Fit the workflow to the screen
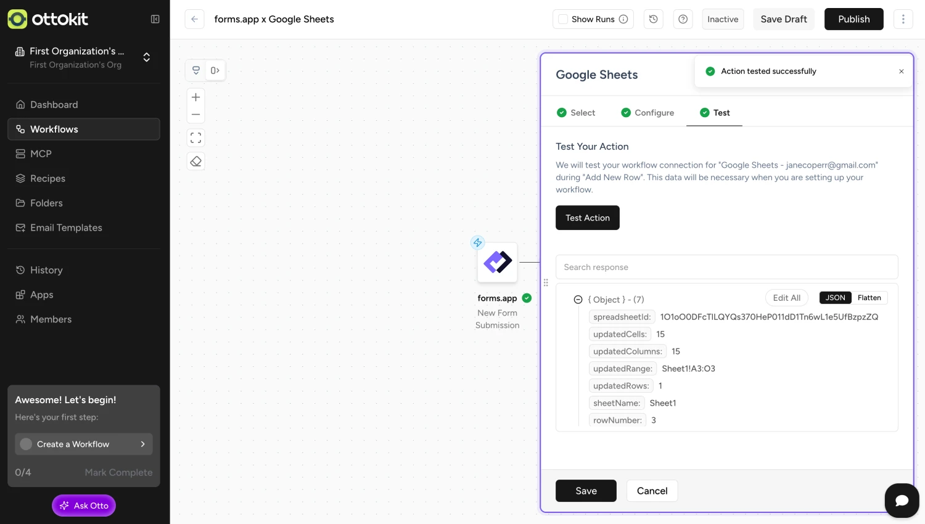The height and width of the screenshot is (524, 925). pyautogui.click(x=195, y=137)
